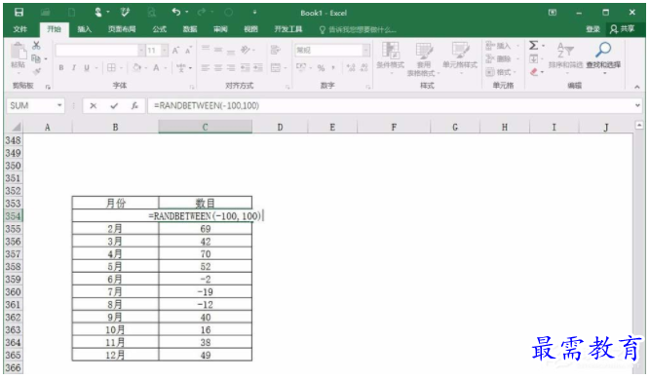Click the Cut scissors icon
650x379 pixels.
36,45
